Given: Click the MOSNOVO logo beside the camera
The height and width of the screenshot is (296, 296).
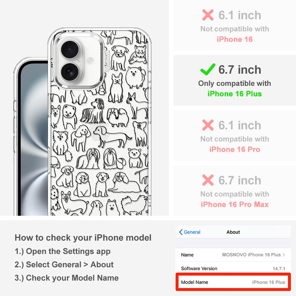Looking at the screenshot, I should [x=107, y=61].
